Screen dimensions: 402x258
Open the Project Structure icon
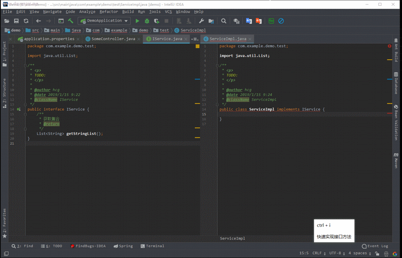click(211, 21)
